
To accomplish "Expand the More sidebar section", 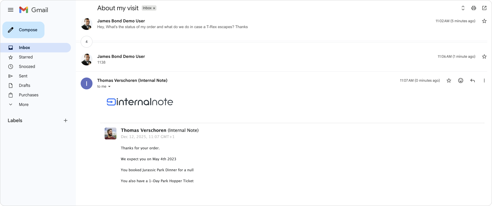I will [x=24, y=104].
